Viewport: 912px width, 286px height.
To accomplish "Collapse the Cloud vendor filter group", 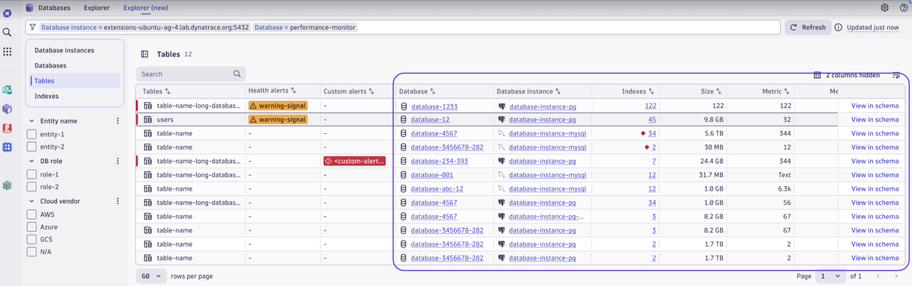I will click(32, 201).
